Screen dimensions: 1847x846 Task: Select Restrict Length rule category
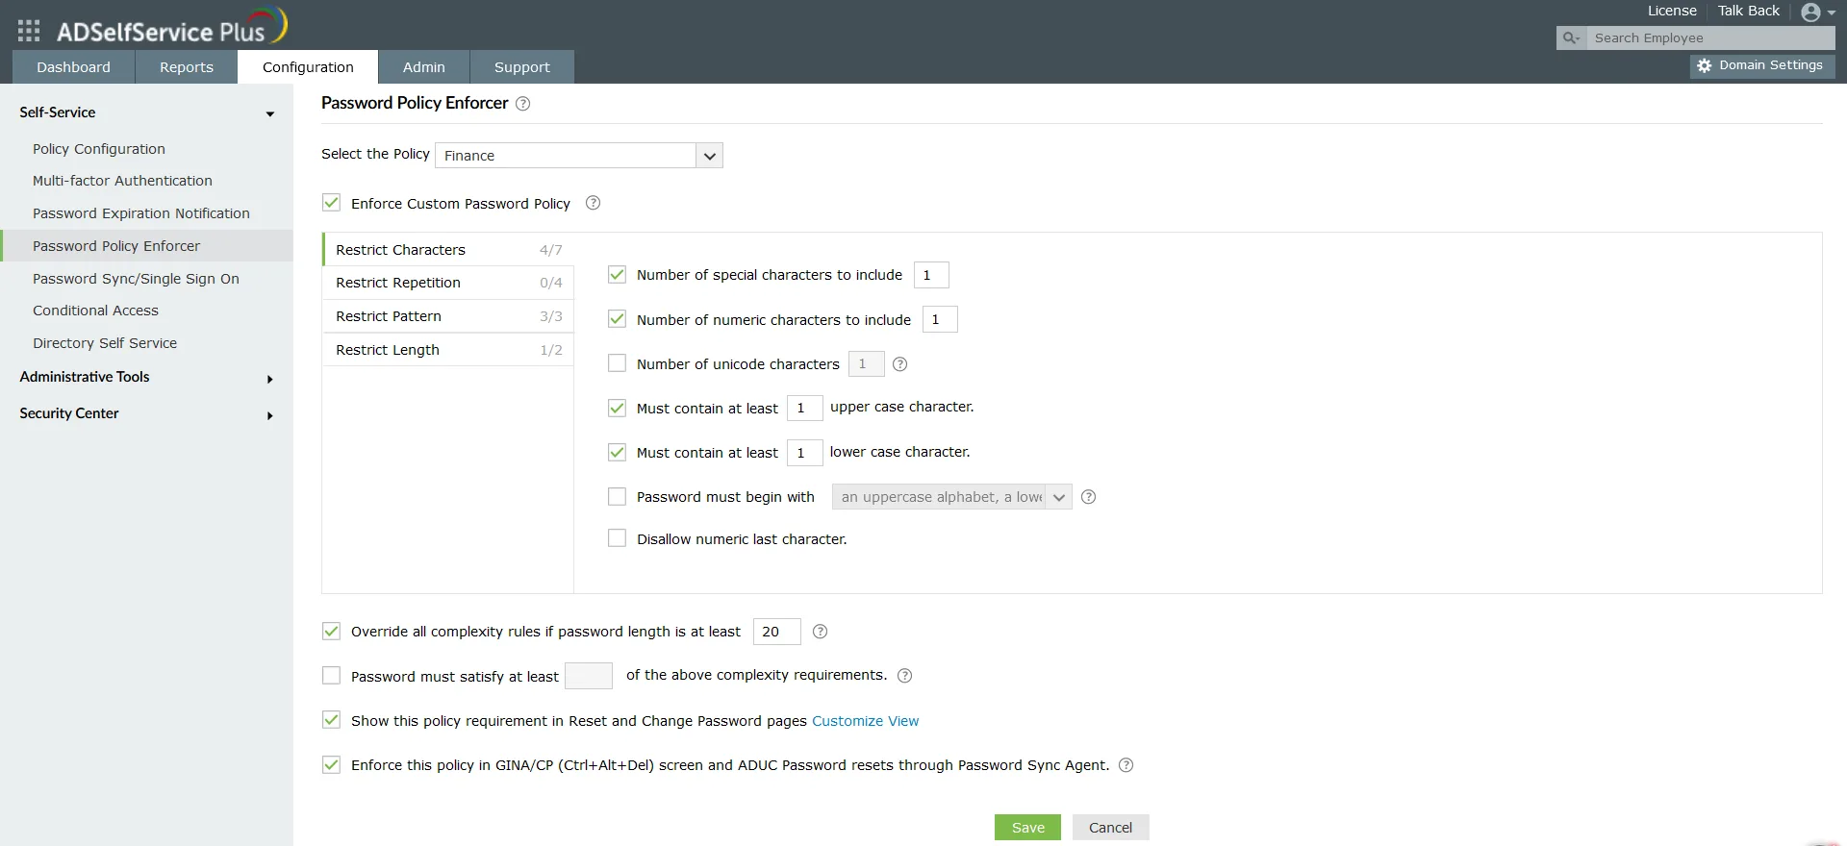448,350
